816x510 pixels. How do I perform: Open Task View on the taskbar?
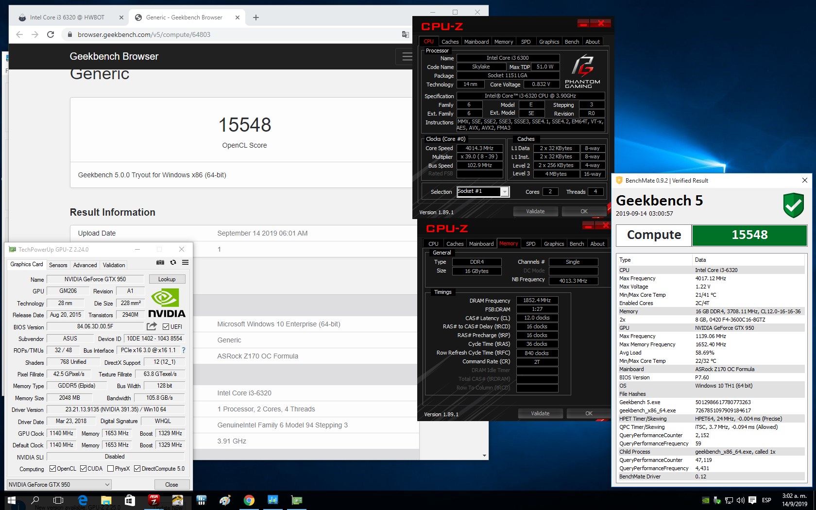pos(58,500)
